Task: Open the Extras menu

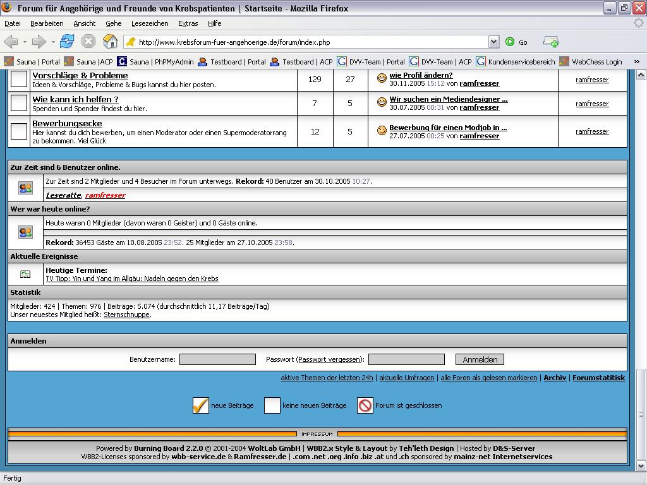Action: click(188, 23)
